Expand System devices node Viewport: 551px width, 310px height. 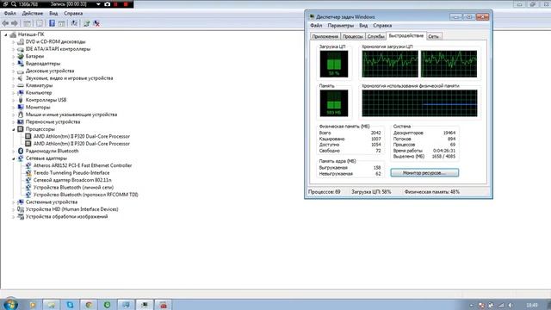(14, 202)
